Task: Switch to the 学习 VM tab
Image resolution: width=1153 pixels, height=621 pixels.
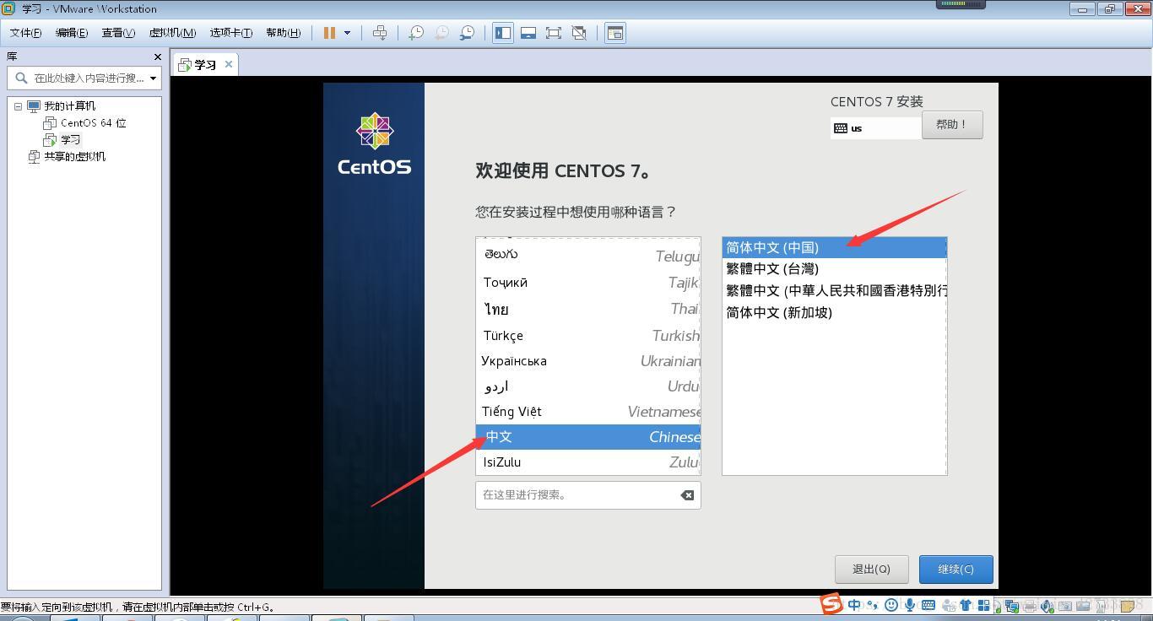Action: (x=205, y=64)
